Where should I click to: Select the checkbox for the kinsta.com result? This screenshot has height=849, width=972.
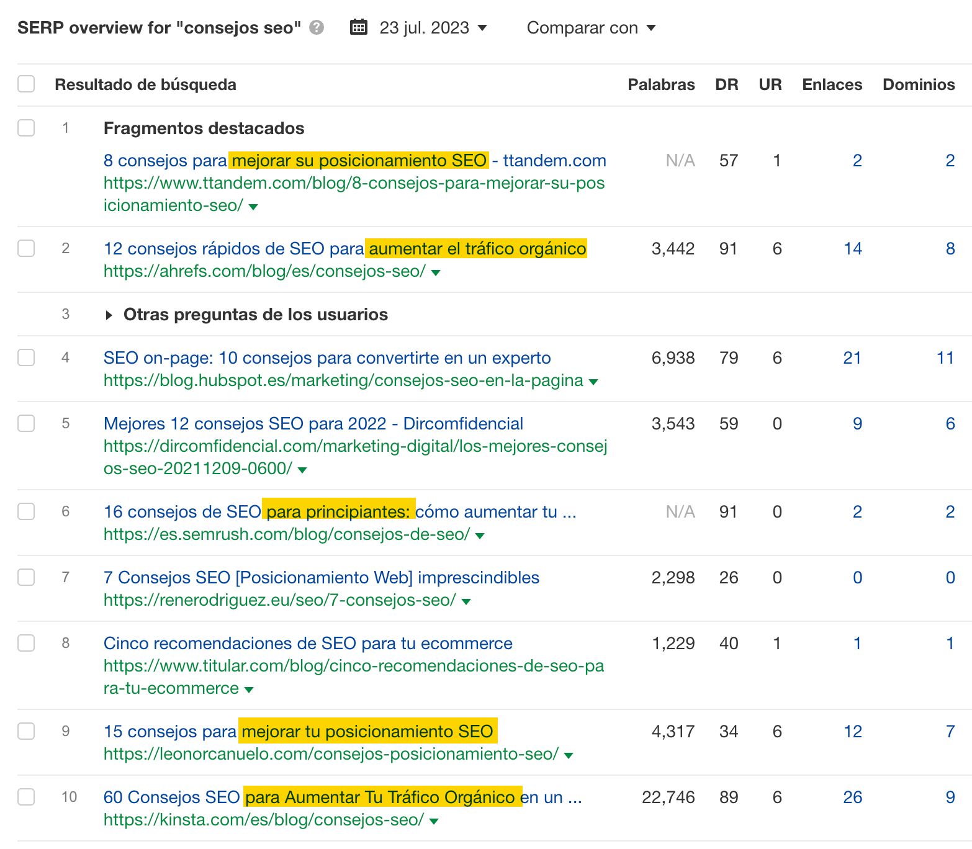pyautogui.click(x=25, y=797)
